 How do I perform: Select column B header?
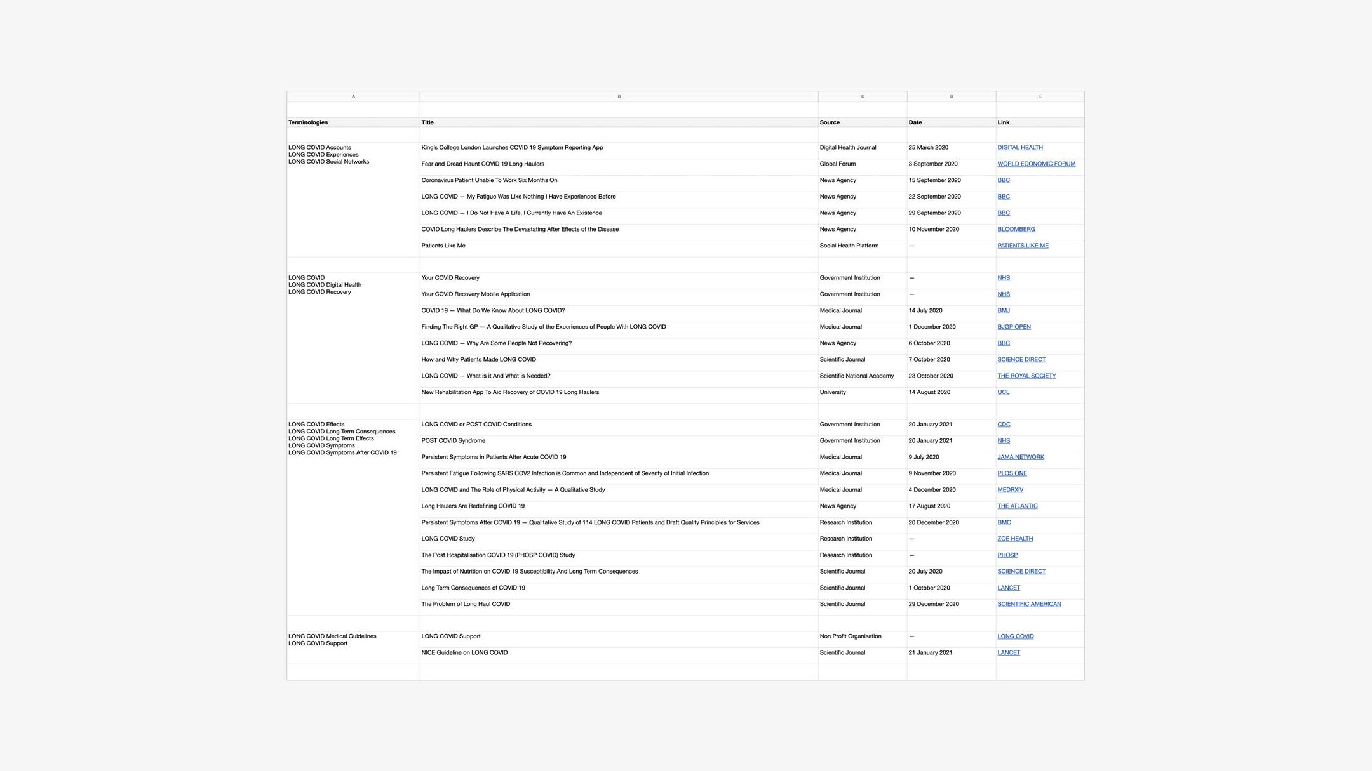[x=619, y=96]
